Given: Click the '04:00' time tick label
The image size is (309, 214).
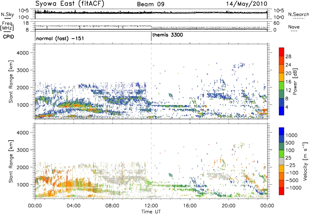Looking at the screenshot, I should [73, 206].
